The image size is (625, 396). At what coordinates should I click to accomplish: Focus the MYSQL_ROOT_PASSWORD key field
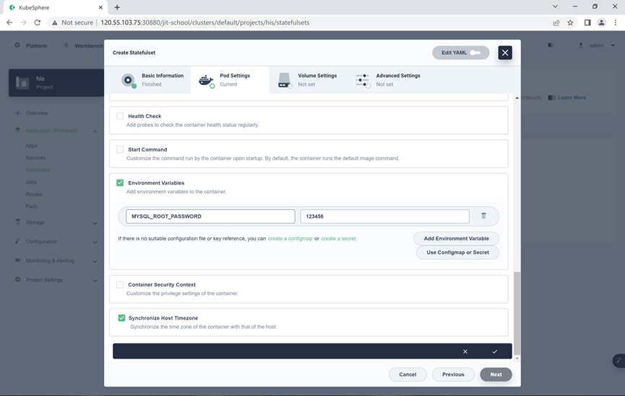[210, 216]
